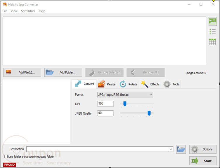
Task: Close the Heic to Jpg Converter window
Action: (x=213, y=4)
